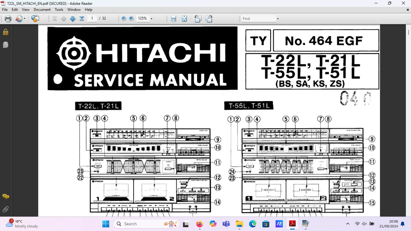Viewport: 411px width, 231px height.
Task: Expand the 125% zoom level dropdown
Action: 151,18
